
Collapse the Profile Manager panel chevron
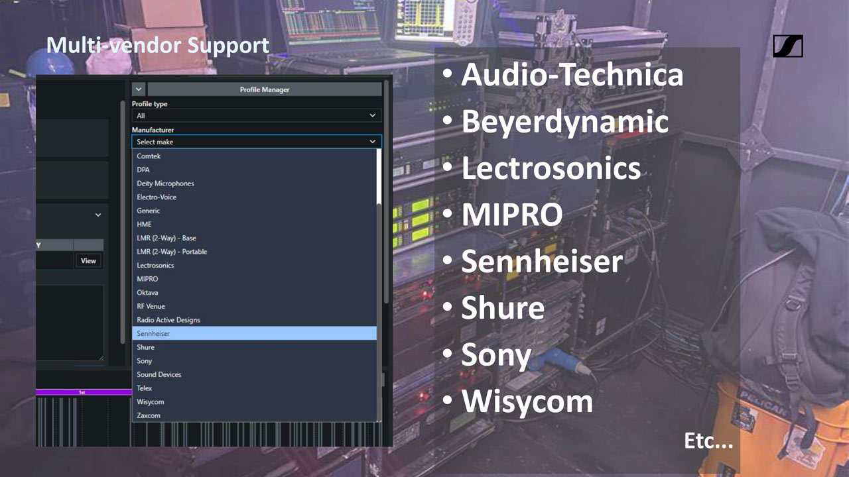[139, 89]
